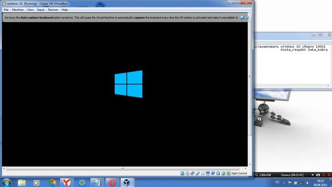Stop the screen recording
The image size is (332, 187).
pos(329,175)
